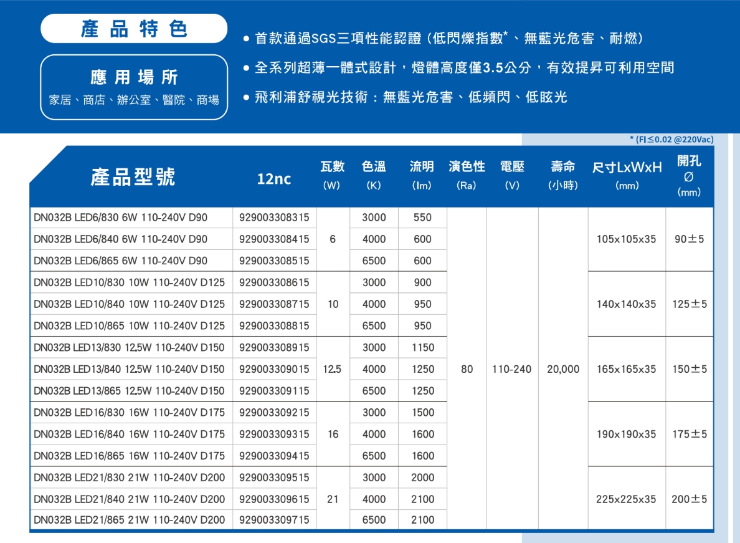Viewport: 740px width, 543px height.
Task: Click the SGS certification bullet text
Action: (x=449, y=39)
